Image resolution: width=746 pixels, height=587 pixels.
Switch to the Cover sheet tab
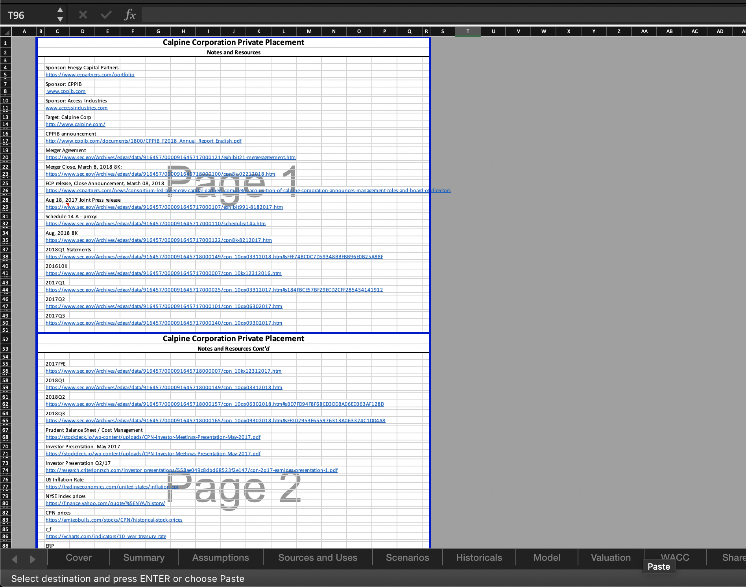79,558
